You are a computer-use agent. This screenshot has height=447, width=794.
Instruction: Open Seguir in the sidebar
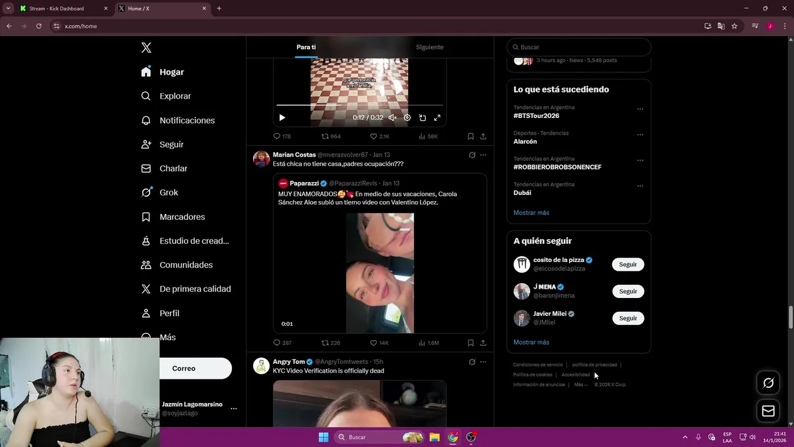click(163, 144)
